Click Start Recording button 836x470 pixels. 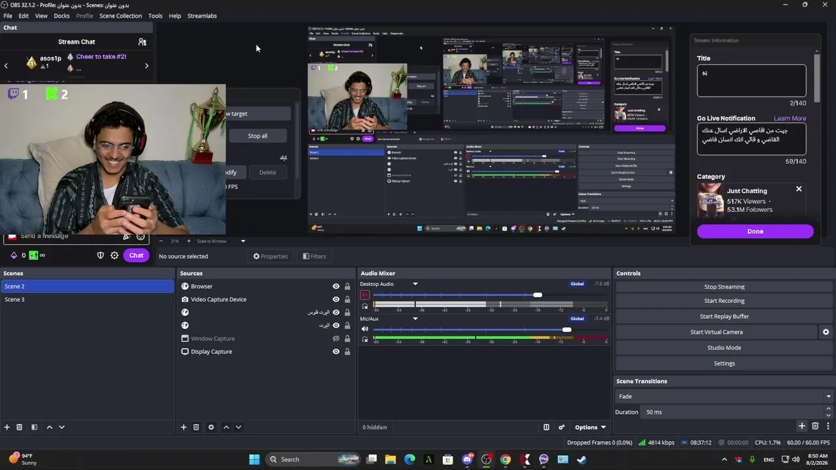click(724, 301)
